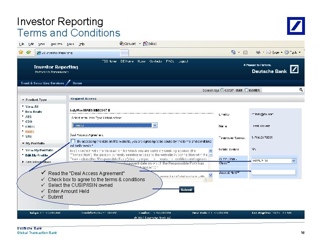322x242 pixels.
Task: Open the Tools menu in menu bar
Action: pos(70,44)
